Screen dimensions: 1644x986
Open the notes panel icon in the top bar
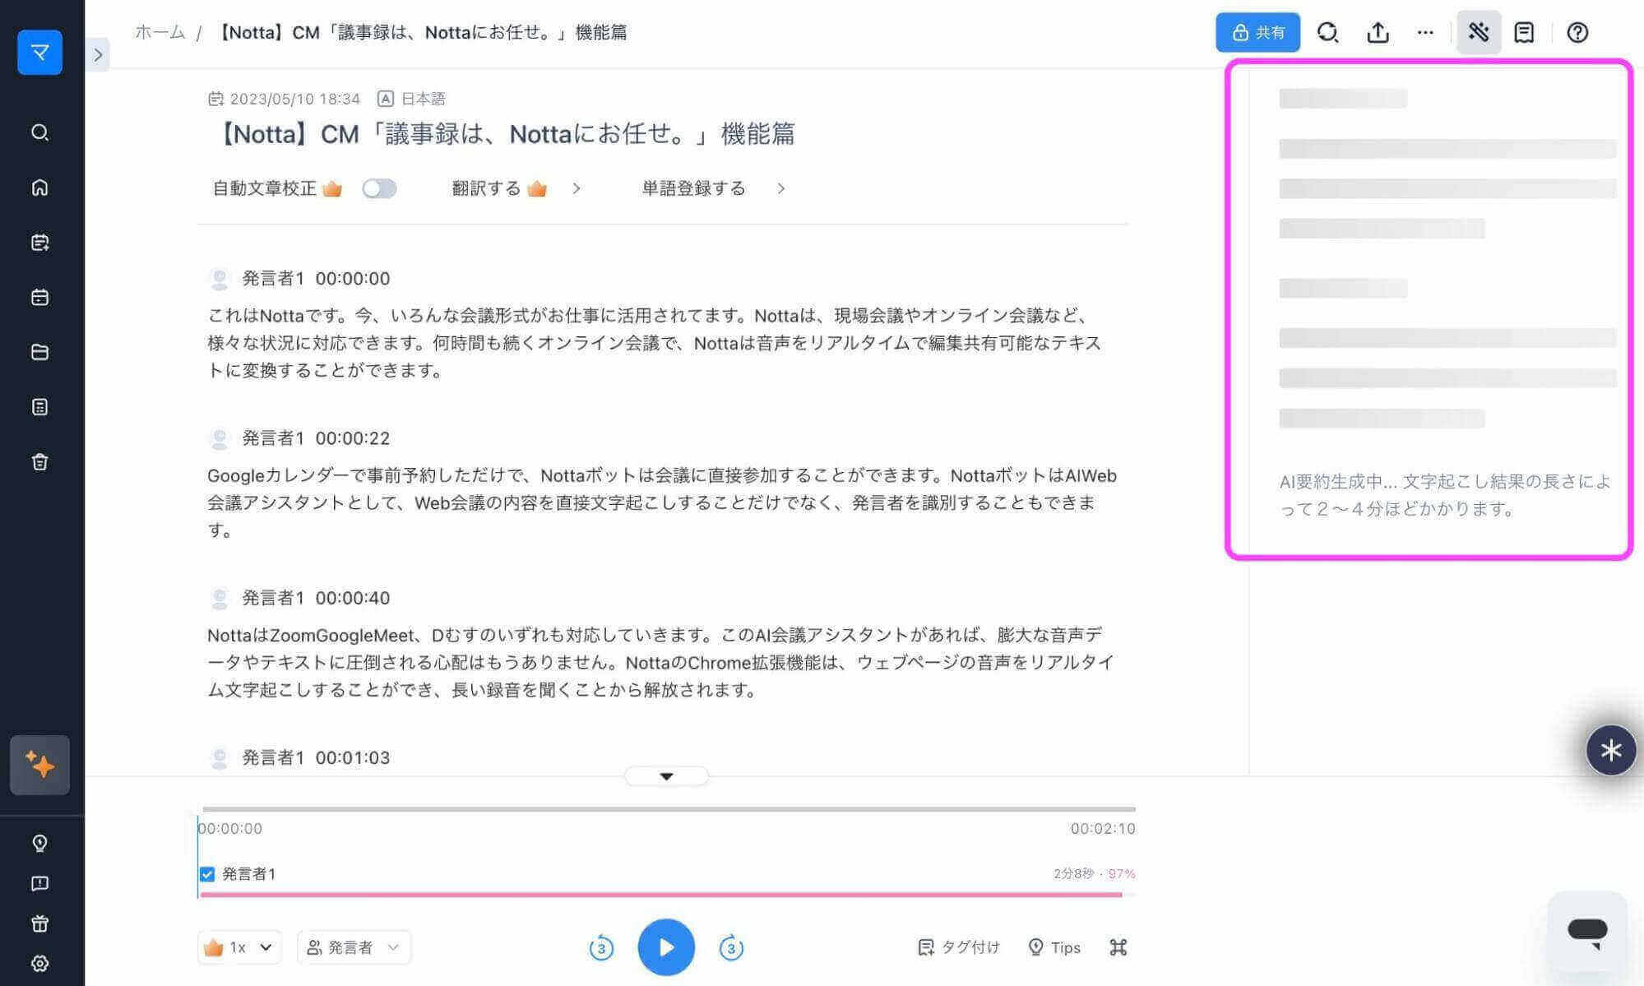pos(1524,32)
